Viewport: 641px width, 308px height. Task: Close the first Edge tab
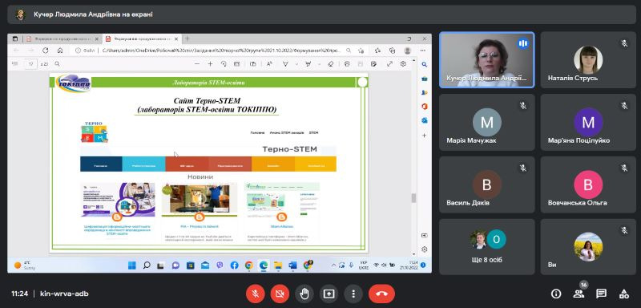(x=97, y=38)
